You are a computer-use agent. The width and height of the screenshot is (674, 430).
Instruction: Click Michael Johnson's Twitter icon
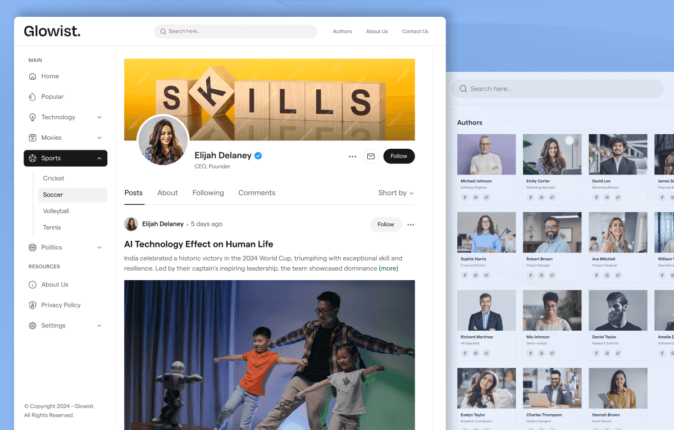point(486,197)
